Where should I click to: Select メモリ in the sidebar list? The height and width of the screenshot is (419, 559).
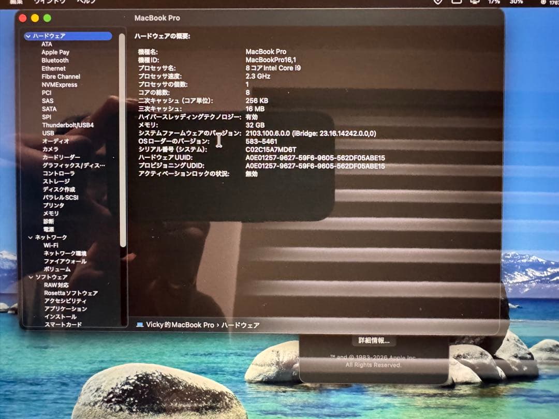(x=51, y=214)
